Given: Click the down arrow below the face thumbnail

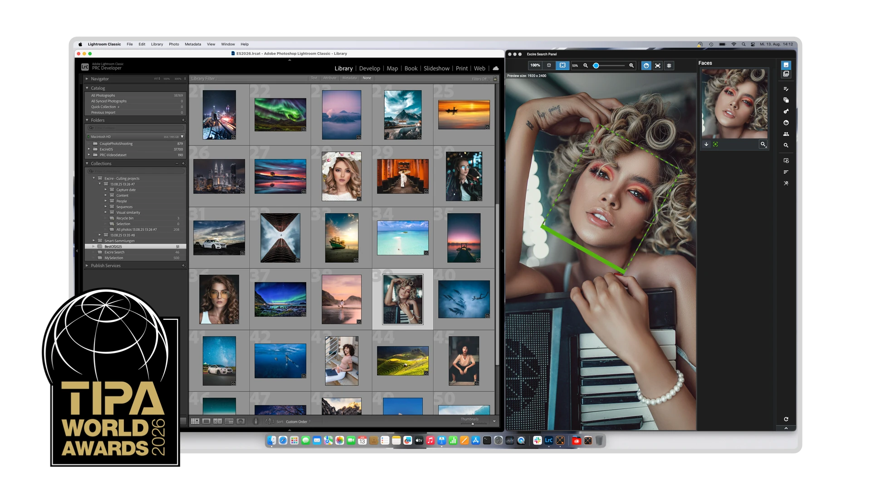Looking at the screenshot, I should click(706, 144).
